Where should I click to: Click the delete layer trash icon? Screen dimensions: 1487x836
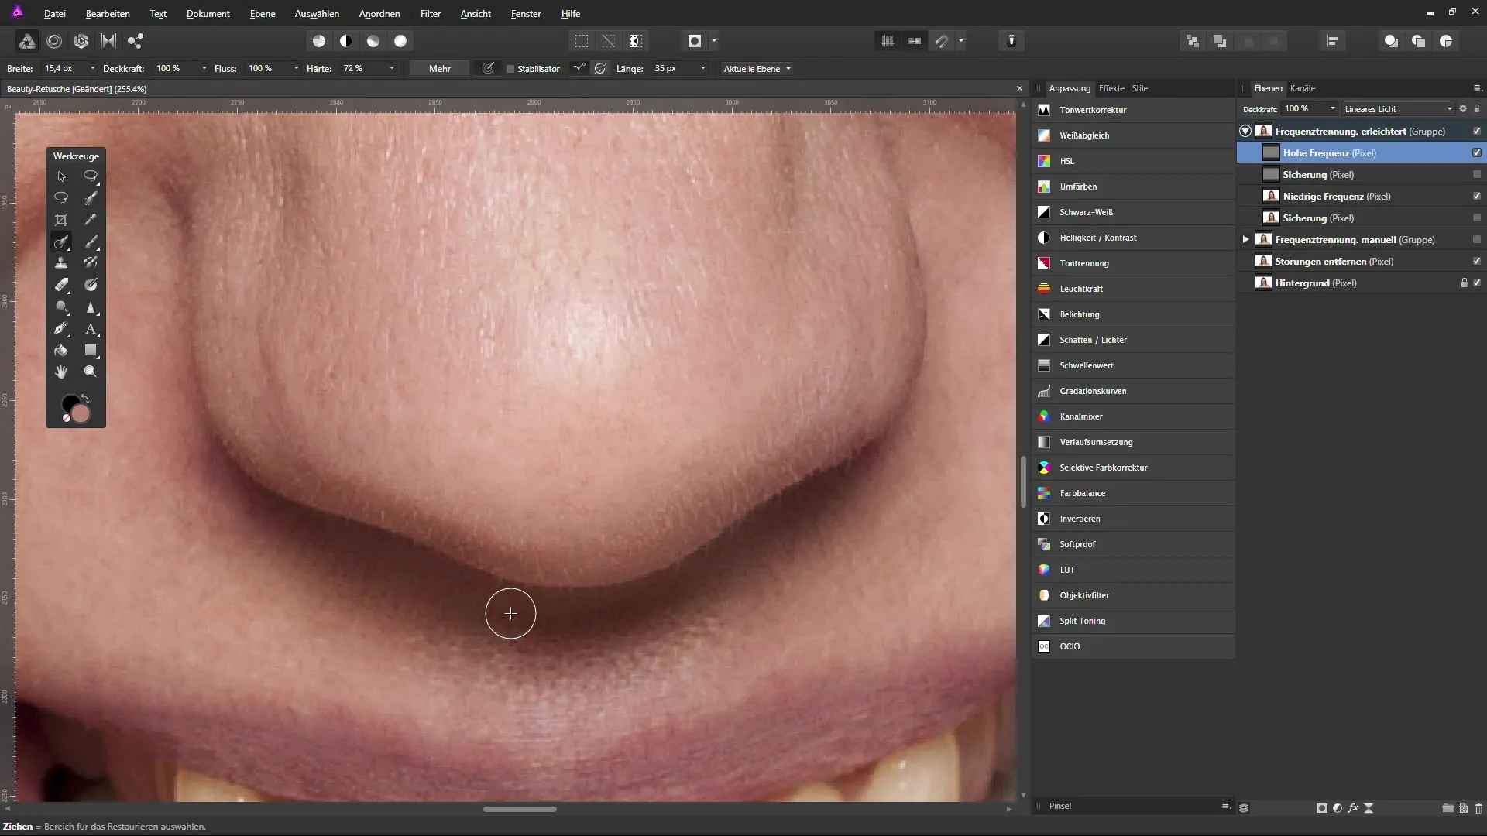click(1478, 808)
